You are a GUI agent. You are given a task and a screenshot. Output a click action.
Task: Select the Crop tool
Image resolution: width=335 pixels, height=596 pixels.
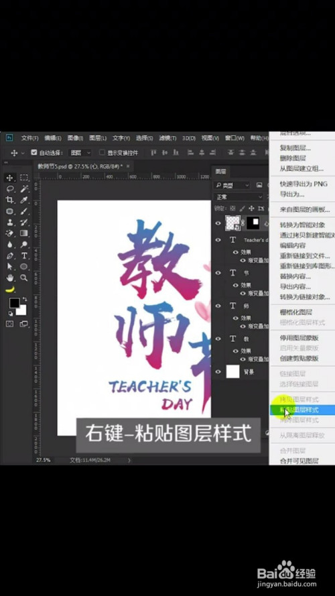[10, 200]
